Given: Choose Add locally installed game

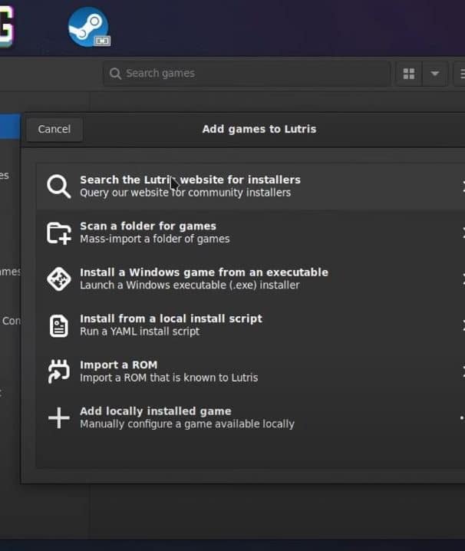Looking at the screenshot, I should click(x=250, y=417).
